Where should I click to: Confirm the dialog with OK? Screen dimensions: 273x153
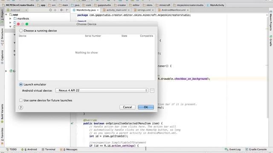(x=146, y=107)
